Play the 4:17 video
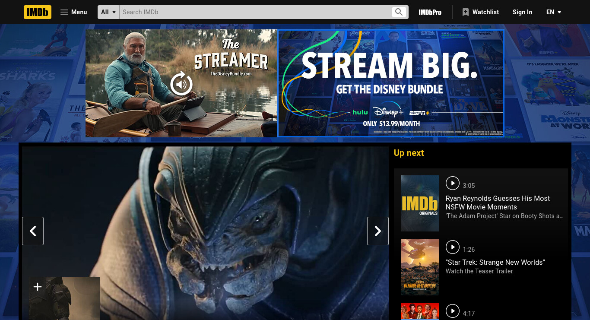The image size is (590, 320). (452, 311)
